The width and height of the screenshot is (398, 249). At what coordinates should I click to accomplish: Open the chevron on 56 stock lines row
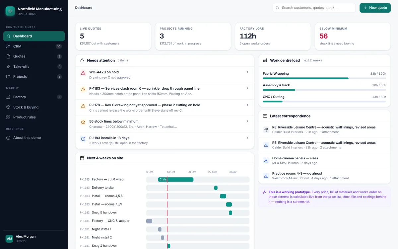(x=247, y=121)
